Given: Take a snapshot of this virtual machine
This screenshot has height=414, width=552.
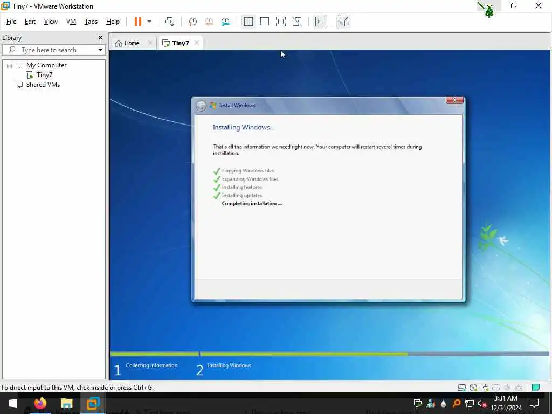Looking at the screenshot, I should (x=192, y=22).
